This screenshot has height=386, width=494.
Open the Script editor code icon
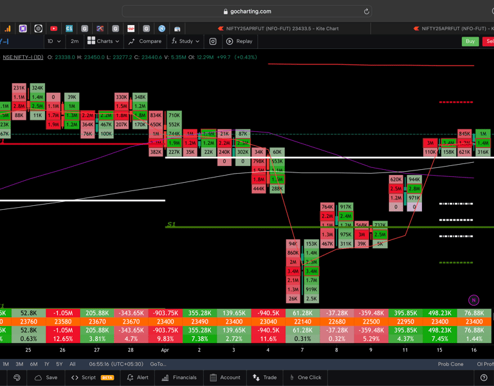pos(75,378)
